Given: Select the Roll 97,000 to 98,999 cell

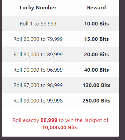Looking at the screenshot, I should 38,85.
